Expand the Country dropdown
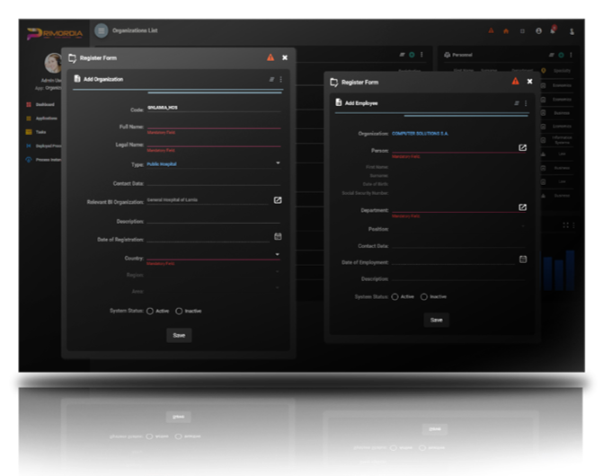Viewport: 603px width, 476px height. tap(278, 254)
